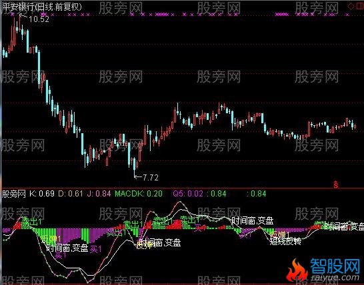This screenshot has height=285, width=364.
Task: Click the 股旁网 indicator name label
Action: coord(14,194)
